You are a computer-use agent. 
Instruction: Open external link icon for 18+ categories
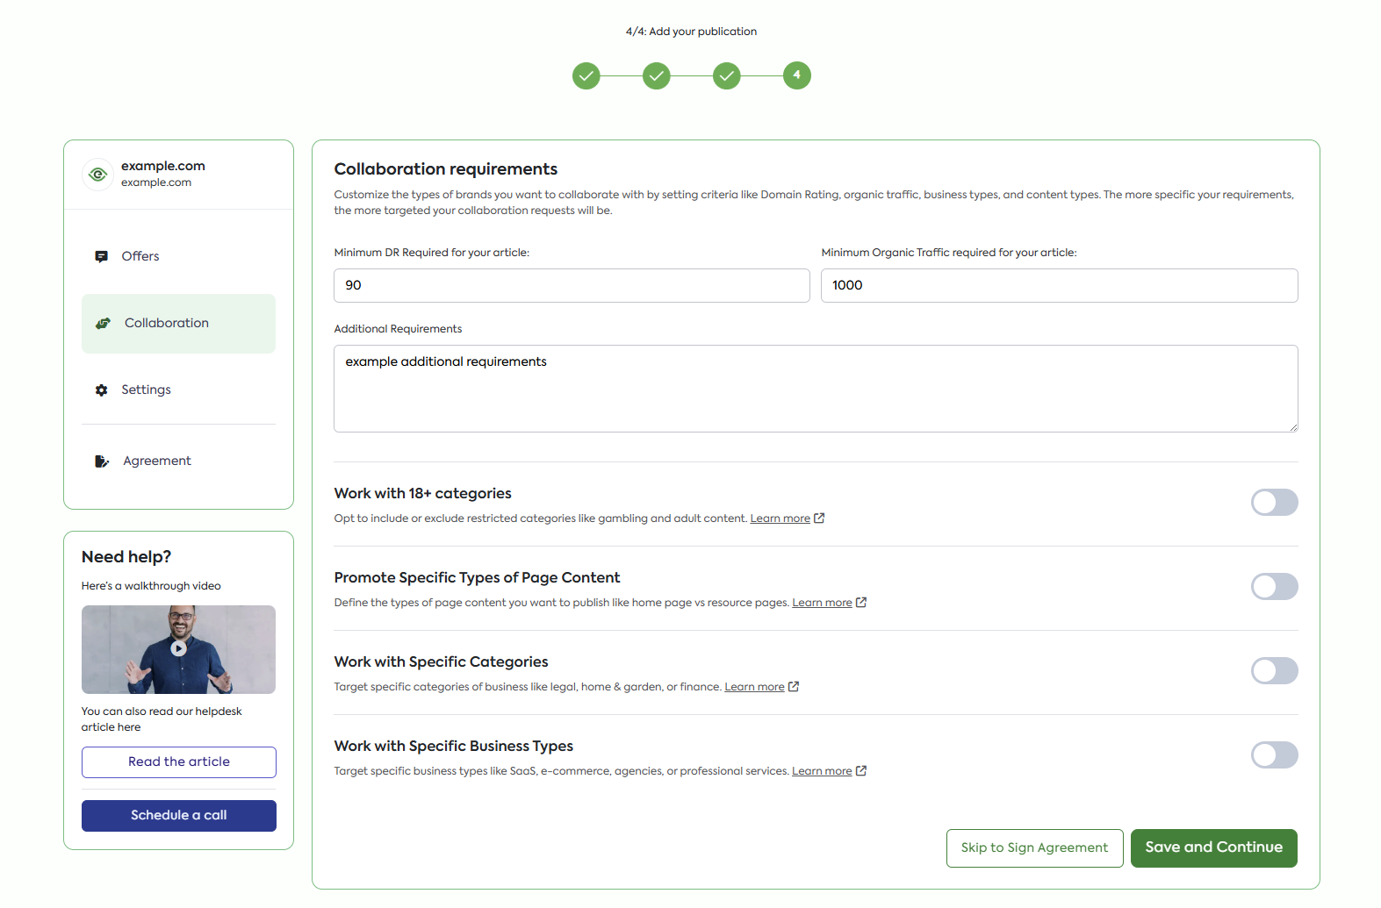point(819,518)
